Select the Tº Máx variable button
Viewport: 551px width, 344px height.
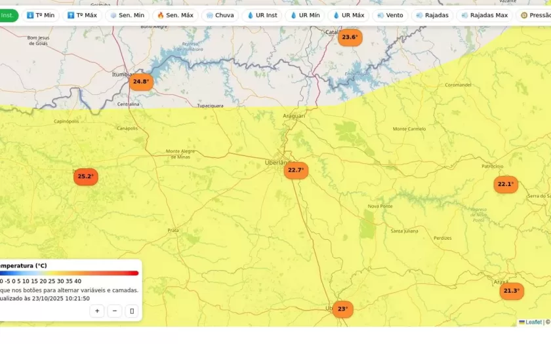tap(82, 15)
